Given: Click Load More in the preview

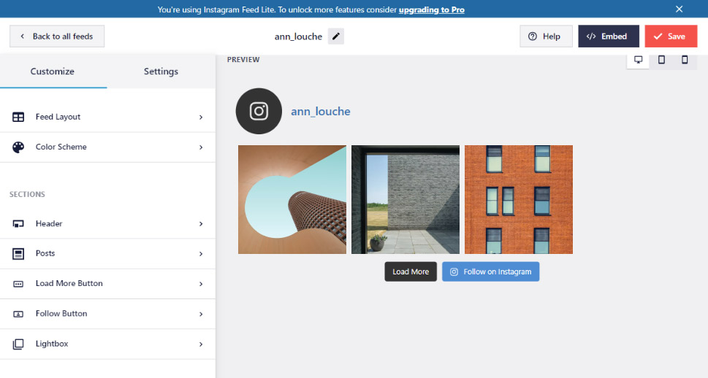Looking at the screenshot, I should (x=411, y=271).
